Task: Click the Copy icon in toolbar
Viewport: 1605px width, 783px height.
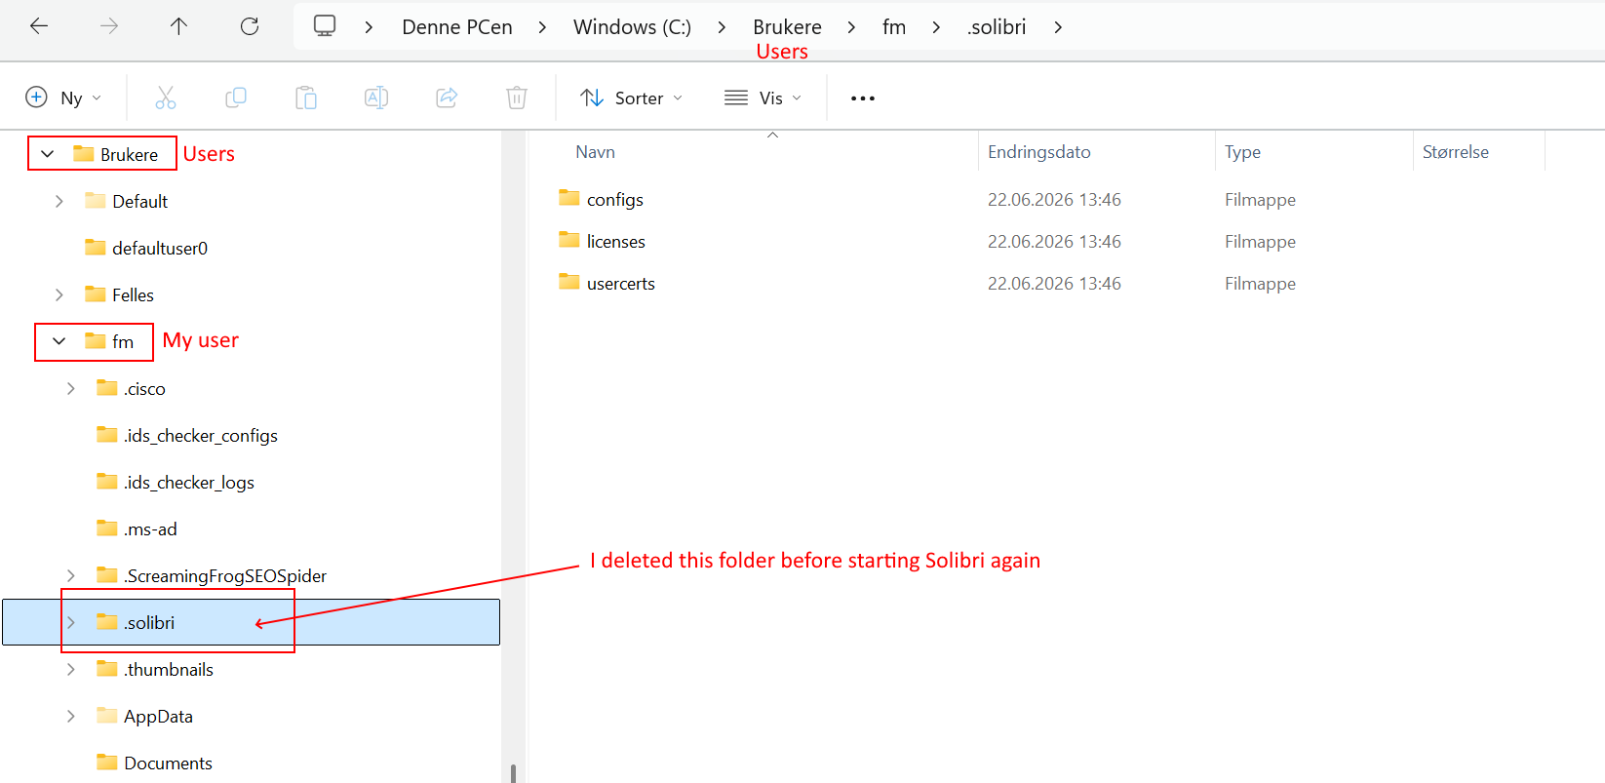Action: [x=236, y=98]
